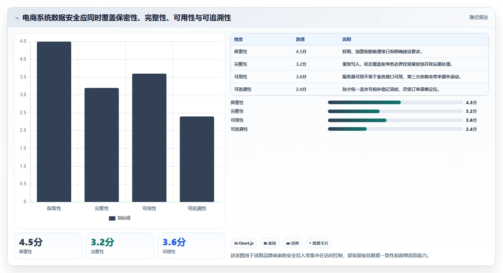Click the 可用性 bar in the chart

[x=149, y=138]
